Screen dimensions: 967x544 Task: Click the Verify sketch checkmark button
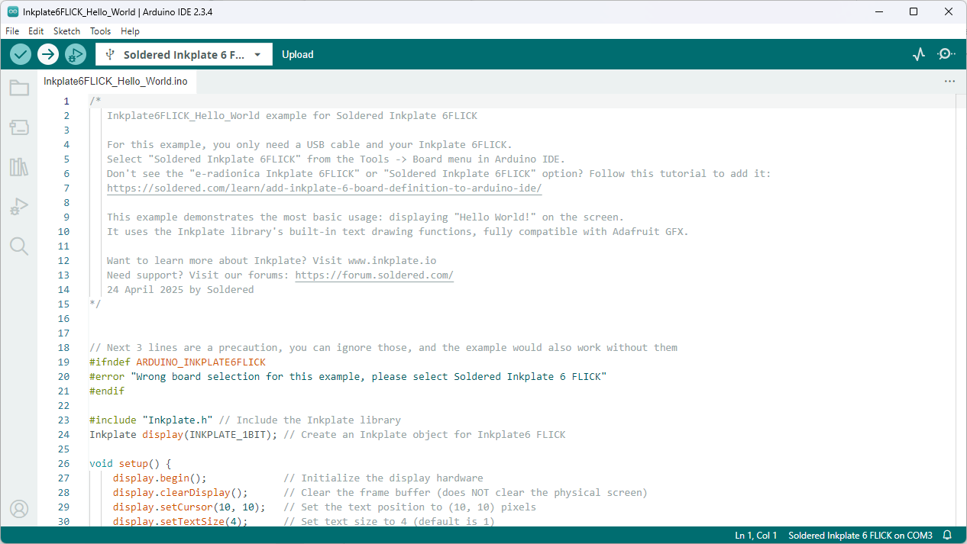click(21, 54)
